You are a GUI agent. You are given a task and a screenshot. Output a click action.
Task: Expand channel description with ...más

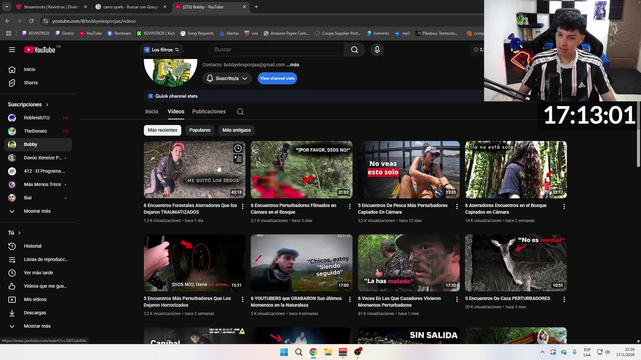pyautogui.click(x=293, y=64)
